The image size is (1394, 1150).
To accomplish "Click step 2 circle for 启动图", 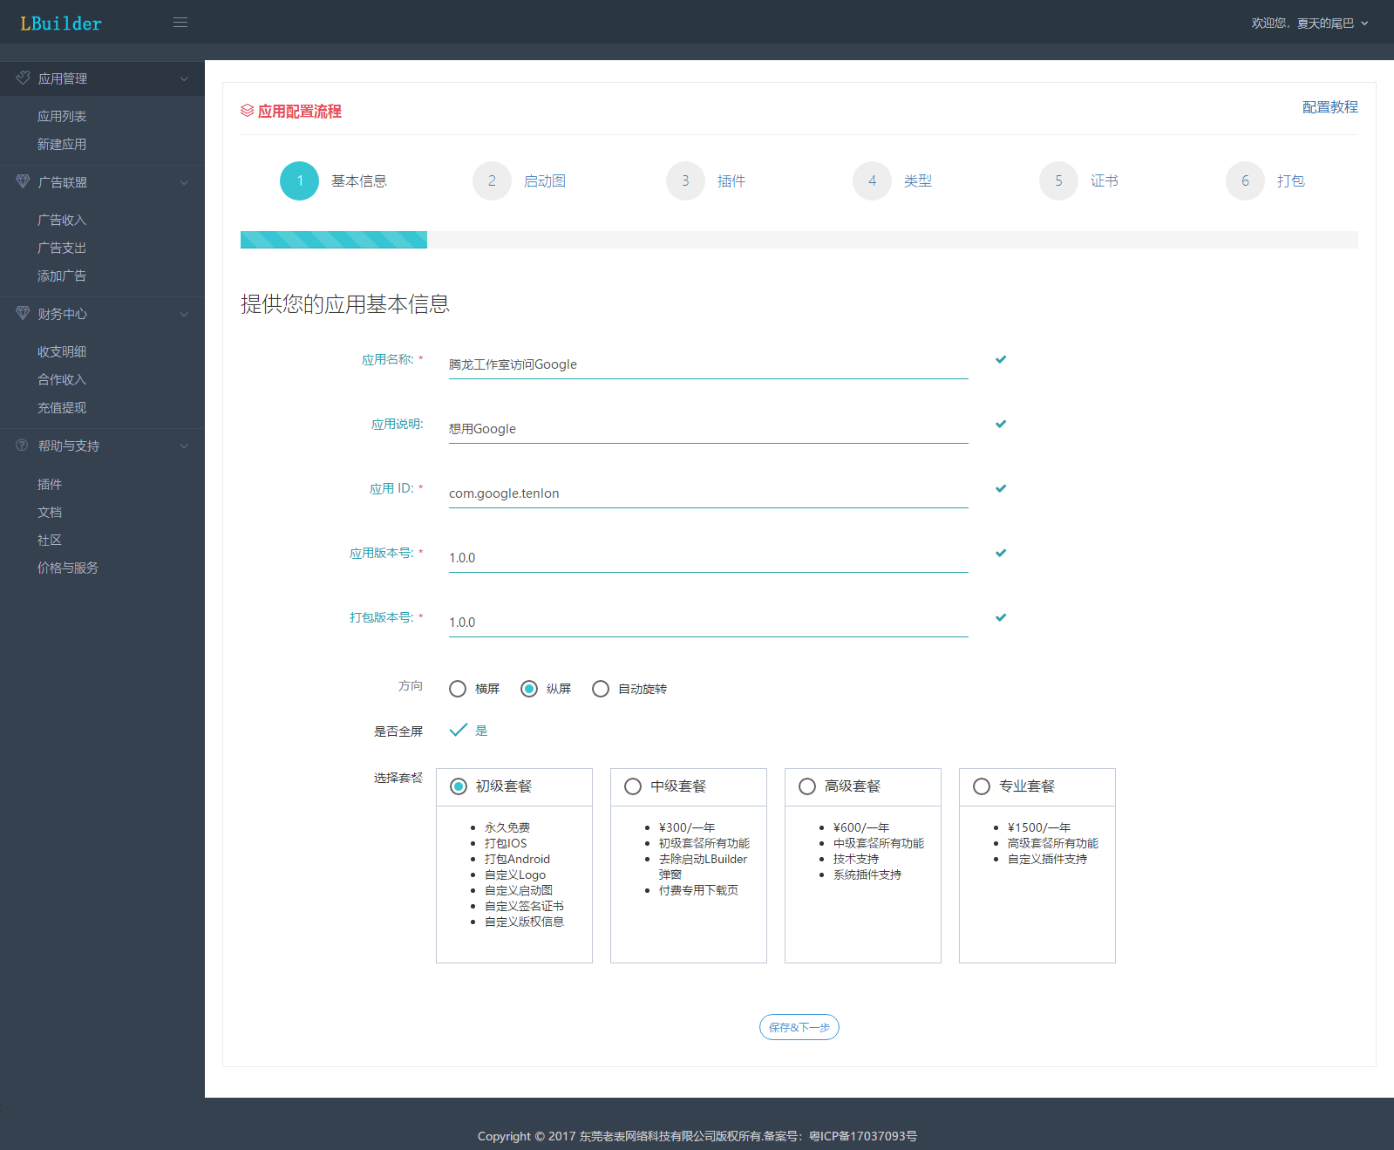I will [x=492, y=181].
